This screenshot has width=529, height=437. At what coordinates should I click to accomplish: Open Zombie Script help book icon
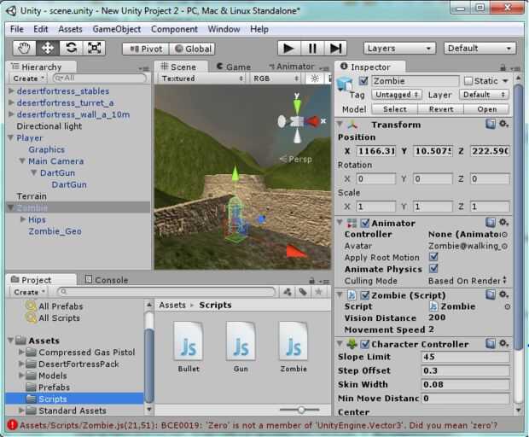[491, 294]
